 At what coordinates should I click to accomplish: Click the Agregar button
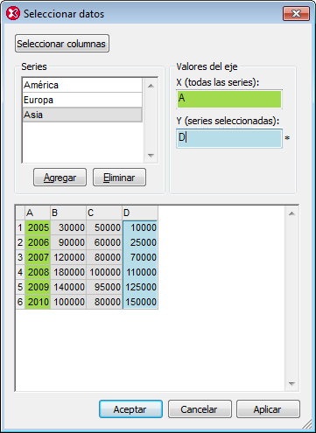tap(60, 178)
